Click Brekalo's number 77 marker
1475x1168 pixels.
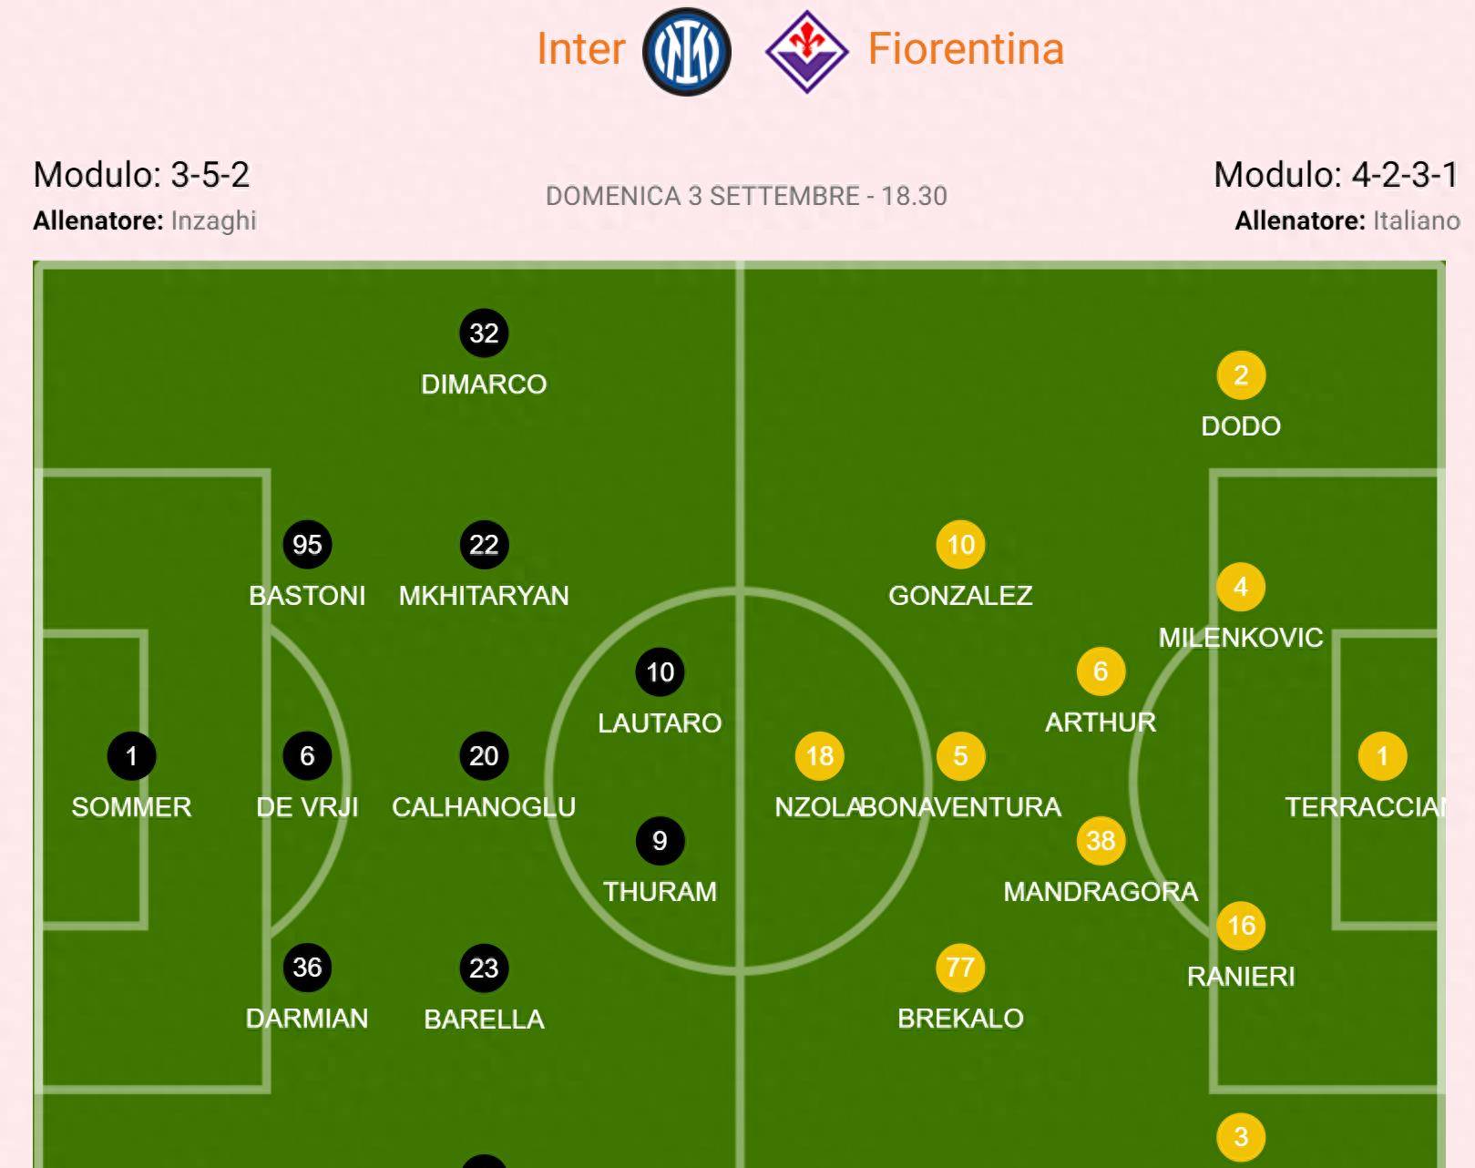click(960, 968)
